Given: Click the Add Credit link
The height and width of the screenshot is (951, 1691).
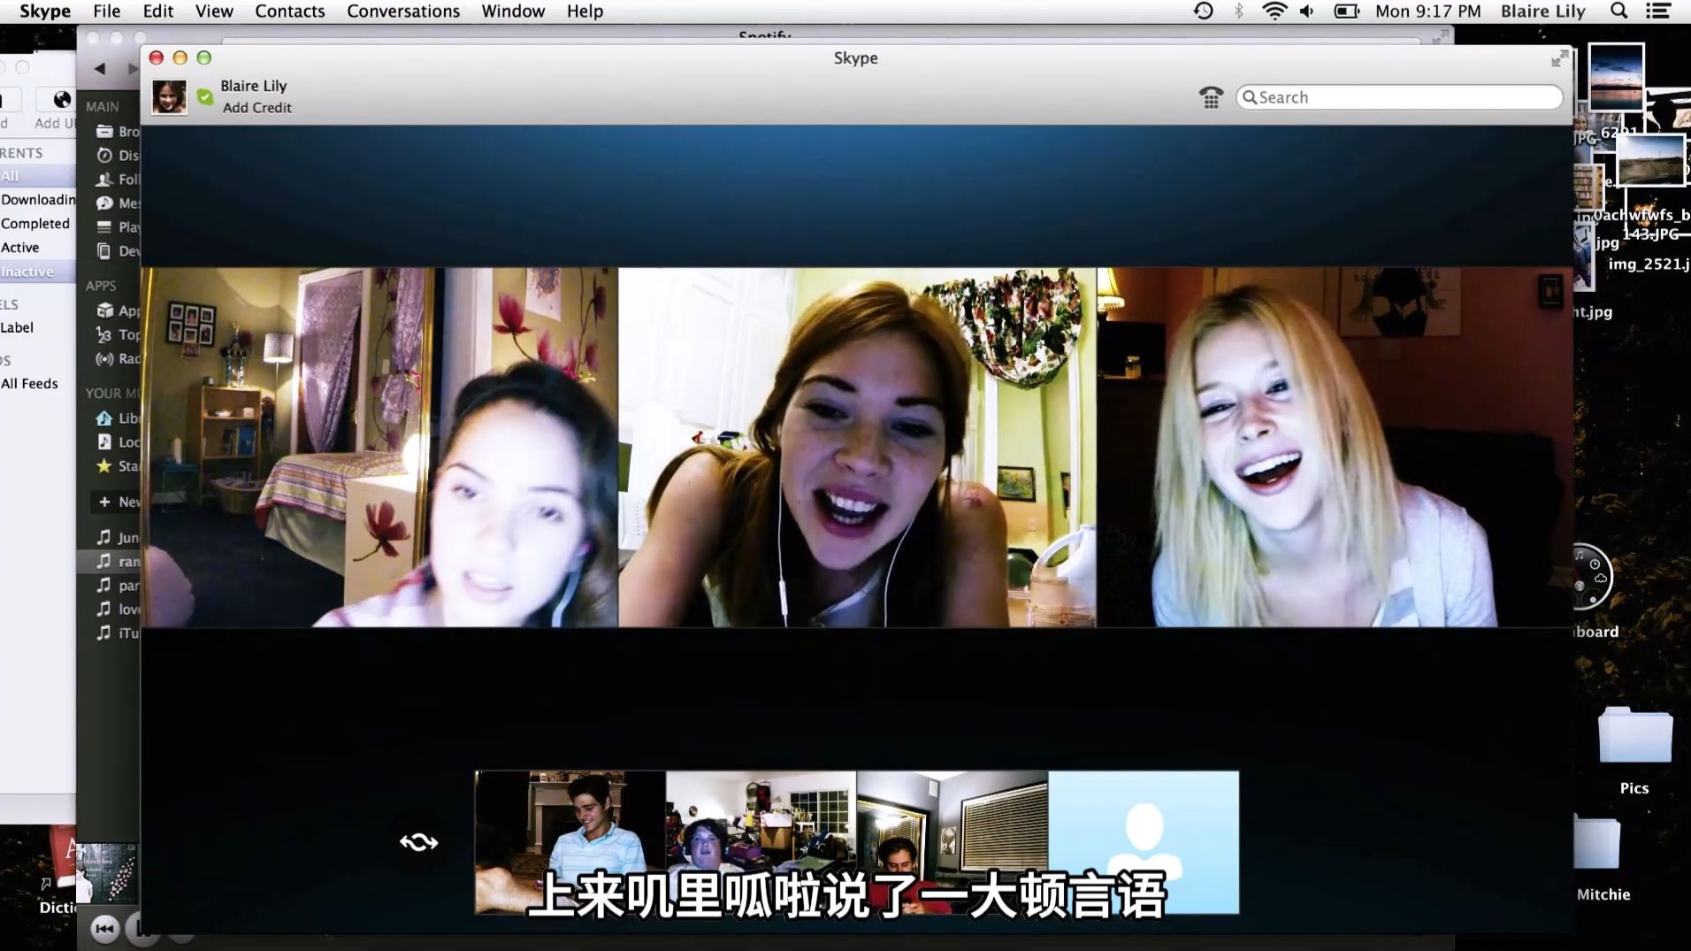Looking at the screenshot, I should tap(256, 108).
